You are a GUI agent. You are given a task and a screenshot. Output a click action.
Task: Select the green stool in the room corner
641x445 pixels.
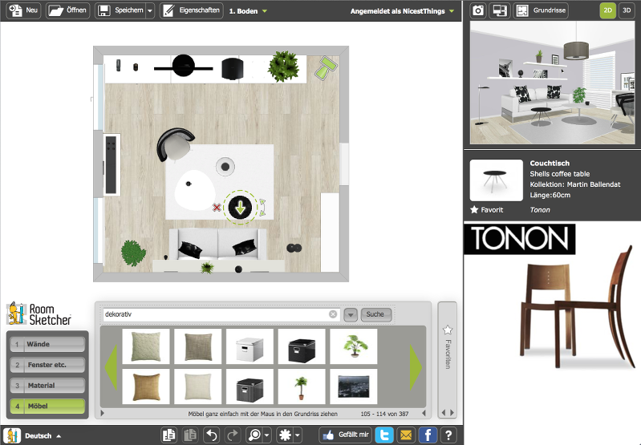point(326,67)
